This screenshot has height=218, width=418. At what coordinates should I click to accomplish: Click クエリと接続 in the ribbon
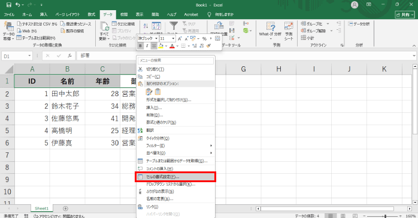click(123, 24)
